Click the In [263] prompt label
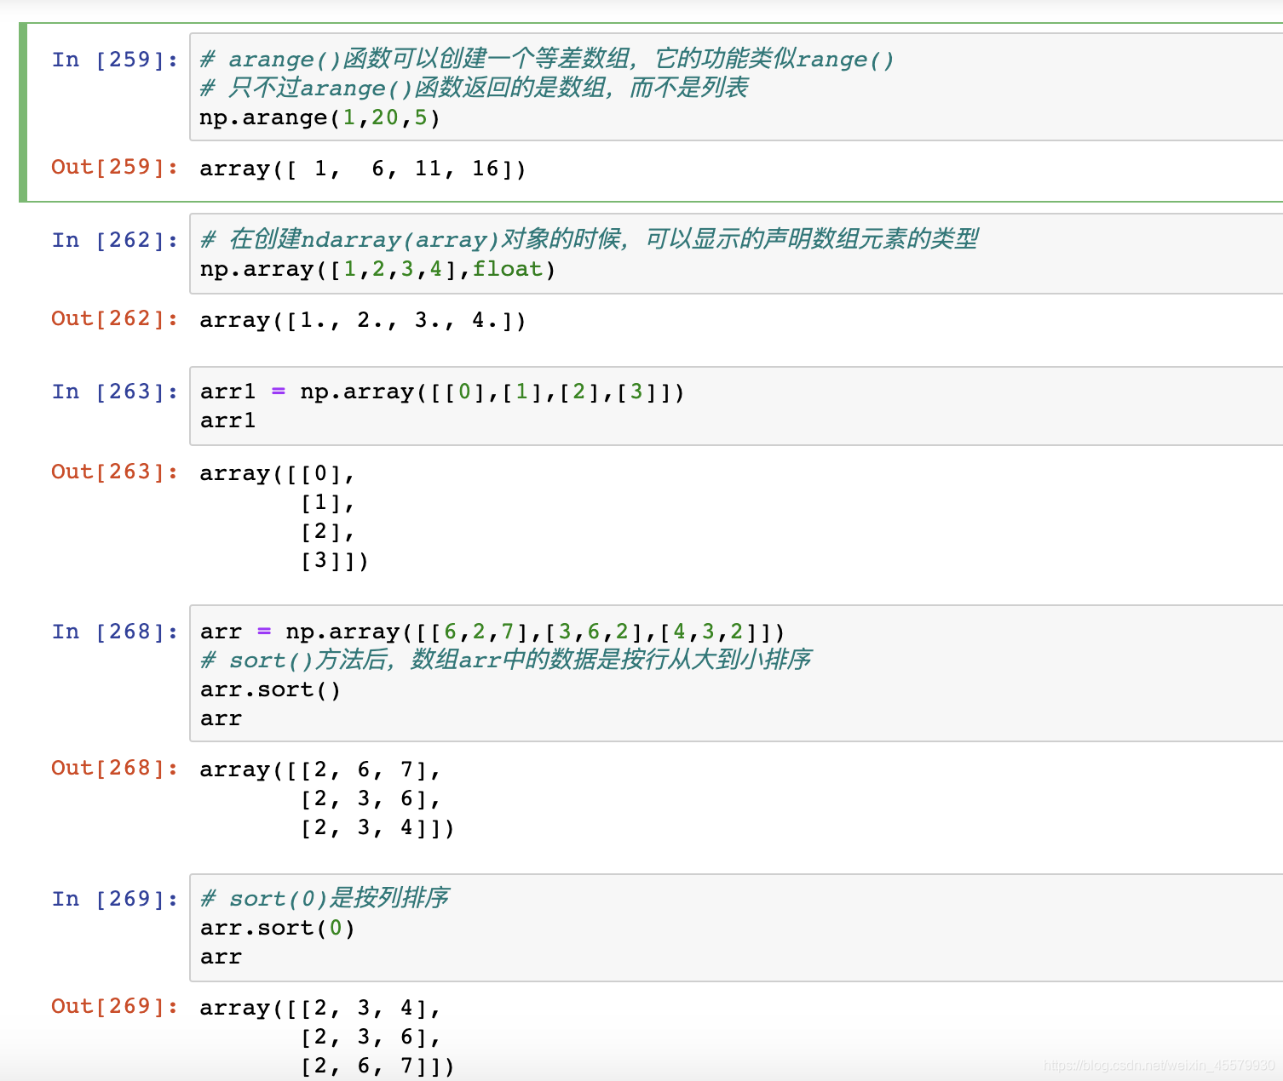This screenshot has height=1081, width=1283. coord(114,392)
